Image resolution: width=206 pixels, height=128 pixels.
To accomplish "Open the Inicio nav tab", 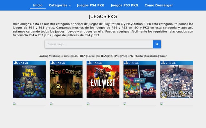I will [x=38, y=5].
